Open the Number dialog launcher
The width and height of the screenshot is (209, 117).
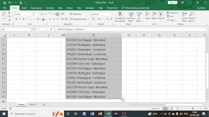112,24
